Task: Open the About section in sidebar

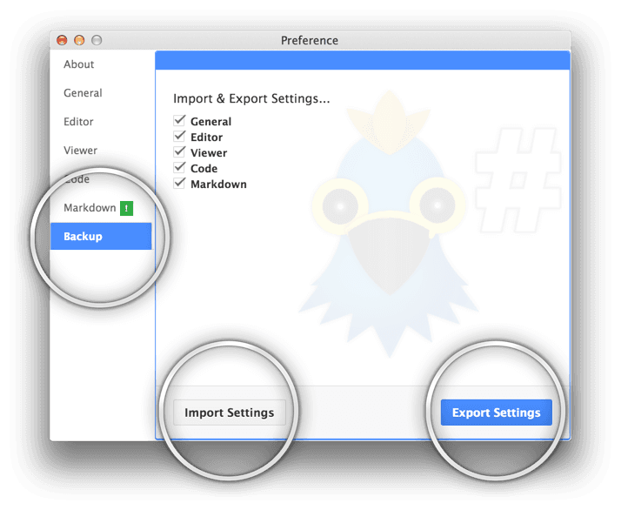Action: [x=79, y=64]
